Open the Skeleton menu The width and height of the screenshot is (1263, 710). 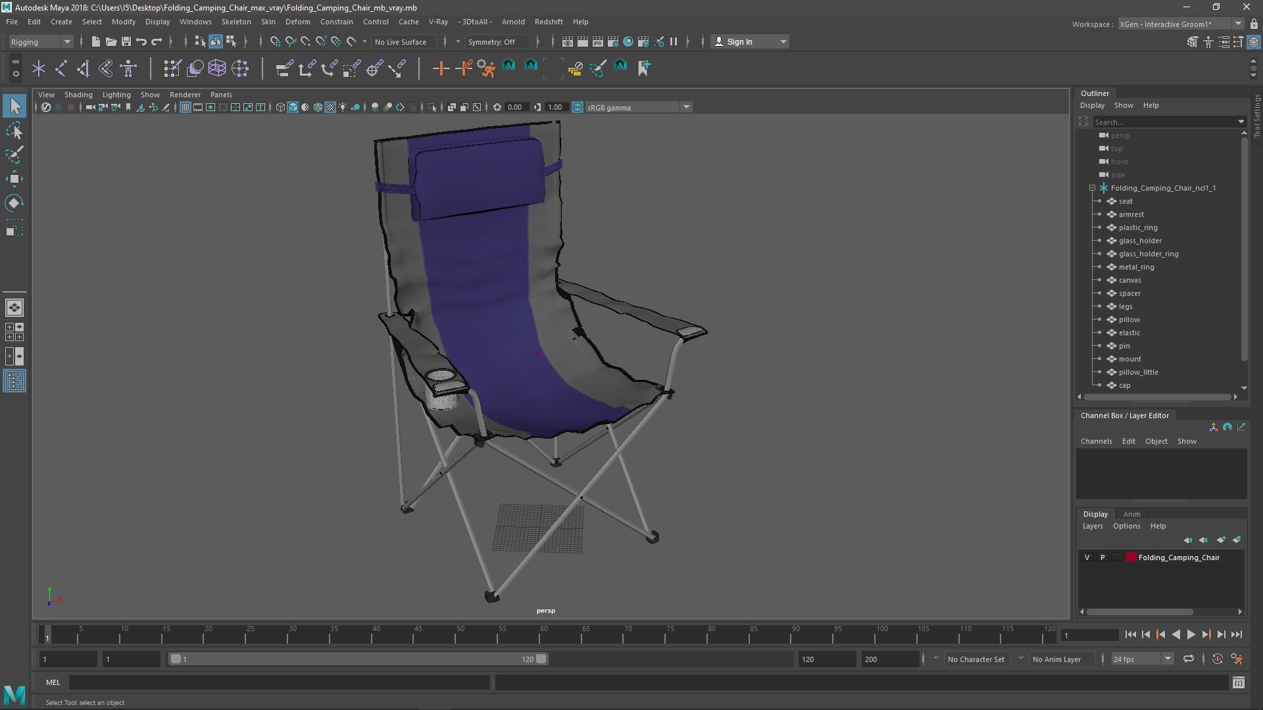(236, 22)
